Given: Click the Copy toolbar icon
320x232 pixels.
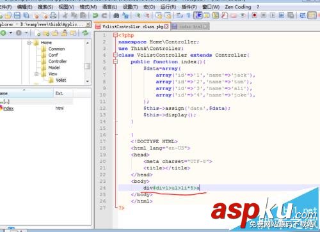Looking at the screenshot, I should (x=74, y=15).
